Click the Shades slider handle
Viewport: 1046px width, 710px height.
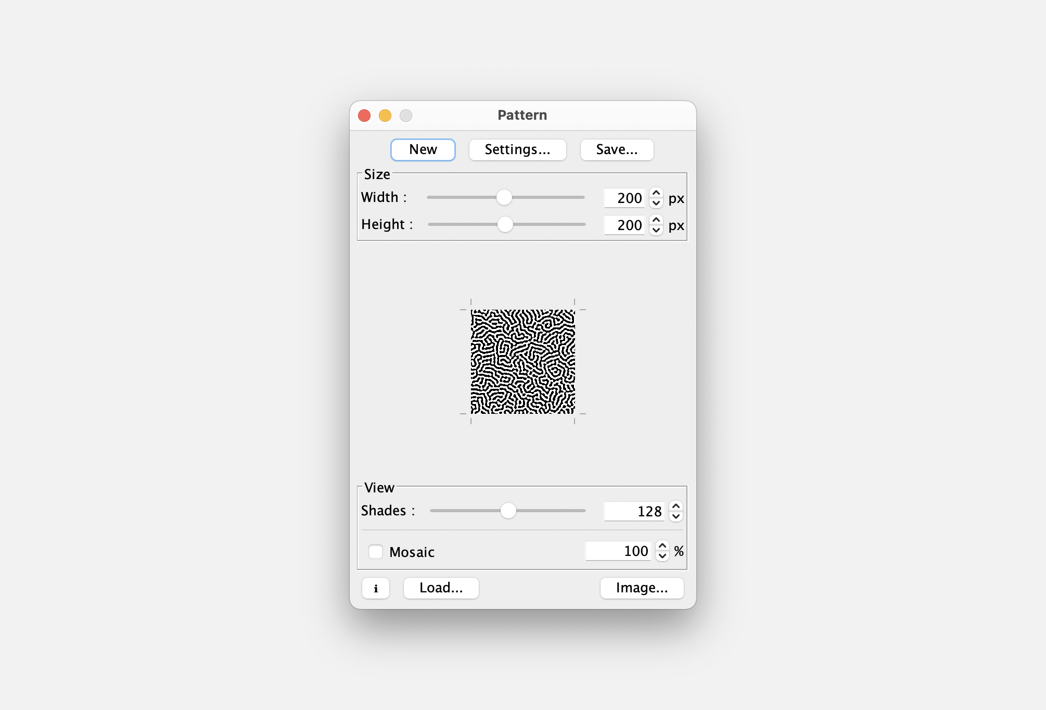click(x=508, y=511)
